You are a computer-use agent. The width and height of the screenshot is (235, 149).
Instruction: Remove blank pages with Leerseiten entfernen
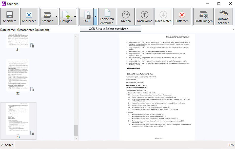pos(107,17)
